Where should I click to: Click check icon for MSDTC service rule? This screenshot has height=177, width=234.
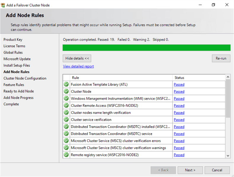pos(66,133)
